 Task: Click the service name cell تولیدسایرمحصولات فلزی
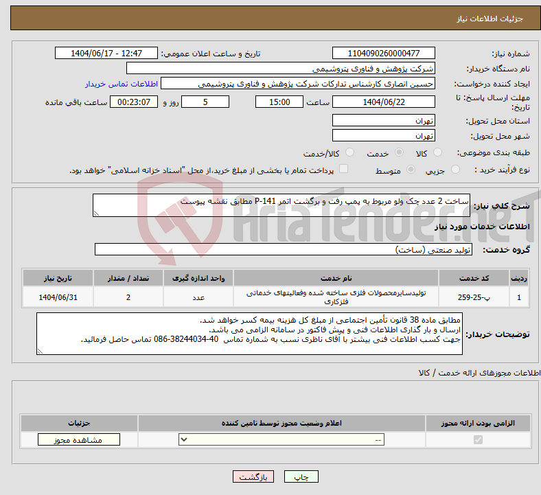pyautogui.click(x=336, y=297)
